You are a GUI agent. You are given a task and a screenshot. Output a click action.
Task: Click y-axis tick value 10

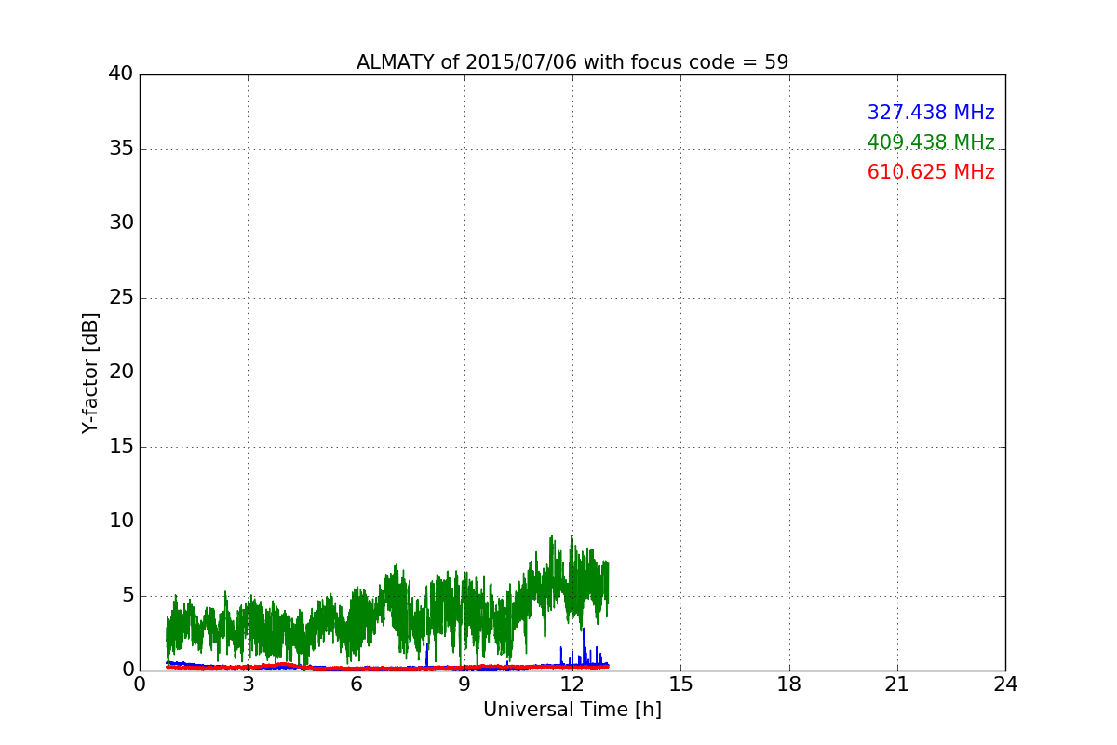point(121,521)
